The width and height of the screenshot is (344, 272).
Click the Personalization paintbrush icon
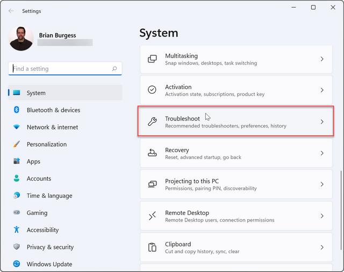tap(17, 144)
